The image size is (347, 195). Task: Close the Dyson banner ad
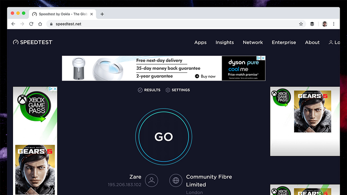tap(263, 58)
